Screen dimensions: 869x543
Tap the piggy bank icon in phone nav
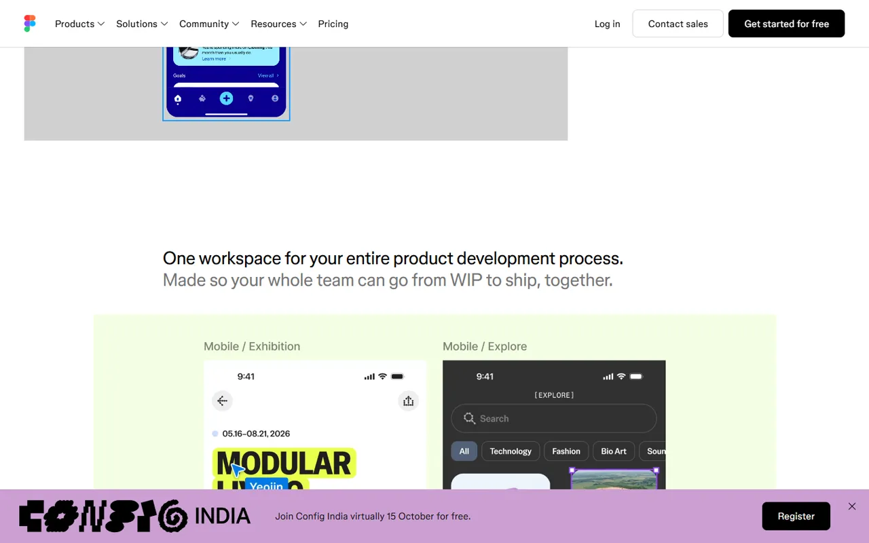[x=202, y=98]
